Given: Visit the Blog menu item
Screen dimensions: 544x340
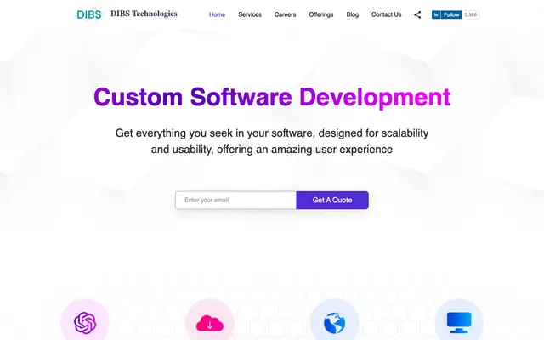Looking at the screenshot, I should click(x=353, y=14).
